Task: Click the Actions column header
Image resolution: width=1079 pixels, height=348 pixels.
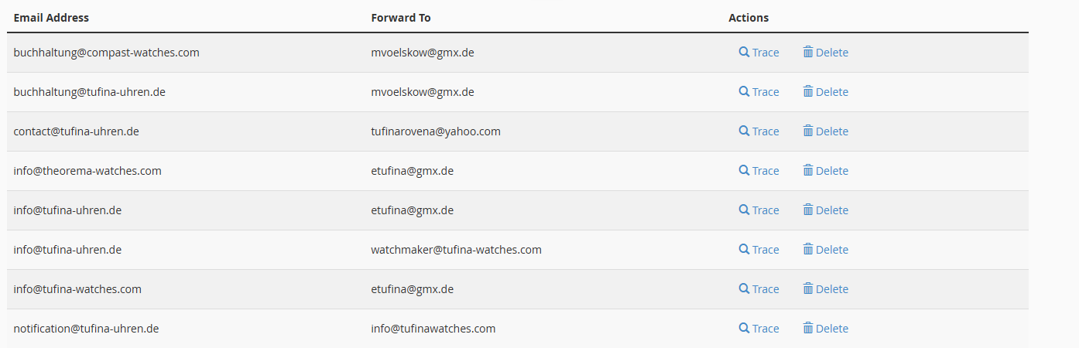Action: [x=748, y=18]
